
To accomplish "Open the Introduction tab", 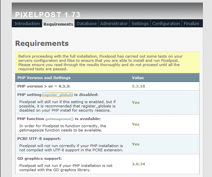I will point(27,24).
